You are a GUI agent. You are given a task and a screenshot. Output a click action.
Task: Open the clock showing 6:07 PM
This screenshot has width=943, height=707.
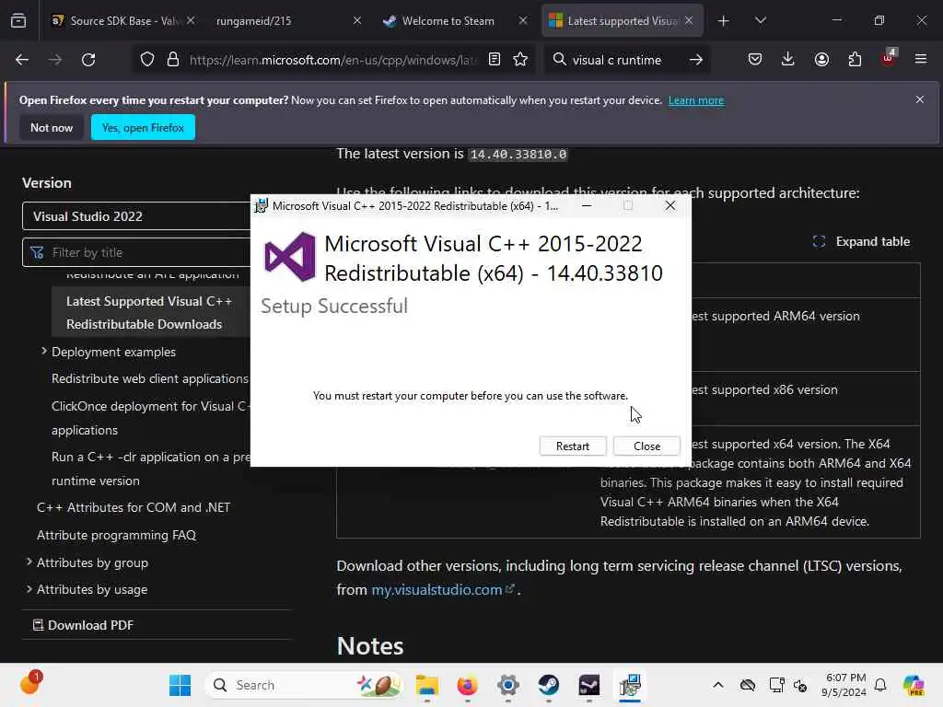coord(844,685)
